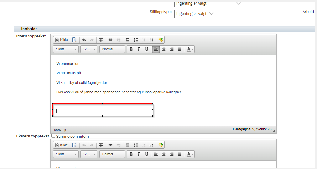Increase indent in Intern topptekst editor
Viewport: 317px width, 169px height.
tap(151, 40)
